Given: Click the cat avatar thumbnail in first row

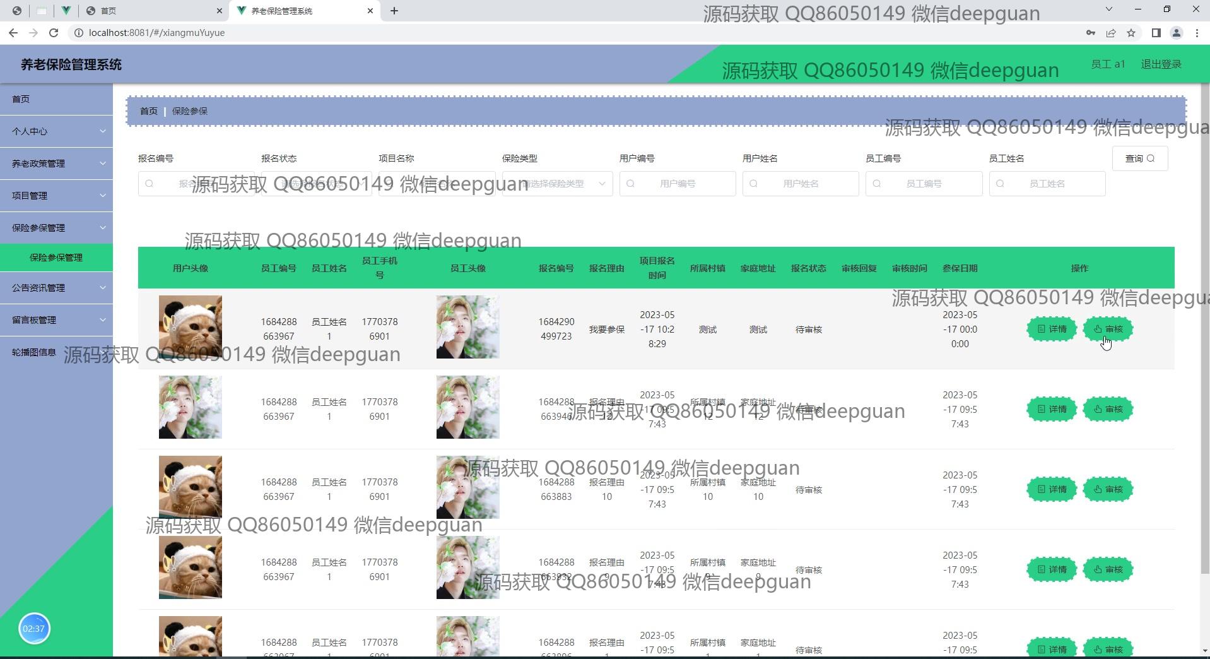Looking at the screenshot, I should [190, 327].
